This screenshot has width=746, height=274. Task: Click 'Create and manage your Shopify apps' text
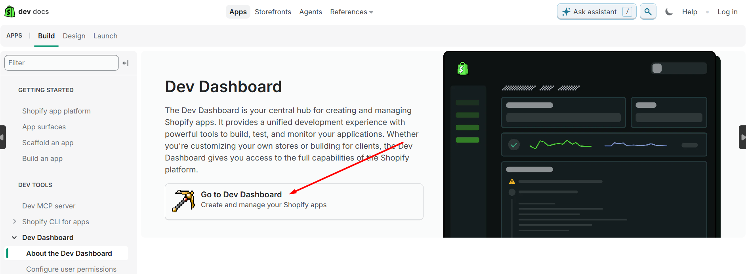264,205
